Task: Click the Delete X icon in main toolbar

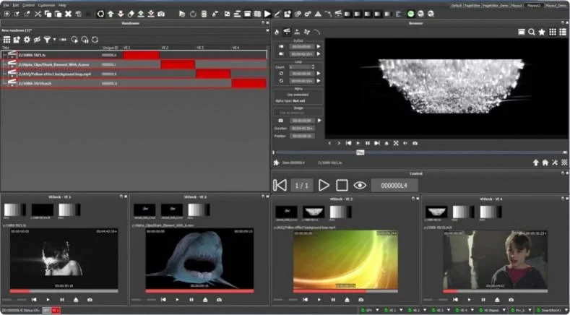Action: (69, 14)
